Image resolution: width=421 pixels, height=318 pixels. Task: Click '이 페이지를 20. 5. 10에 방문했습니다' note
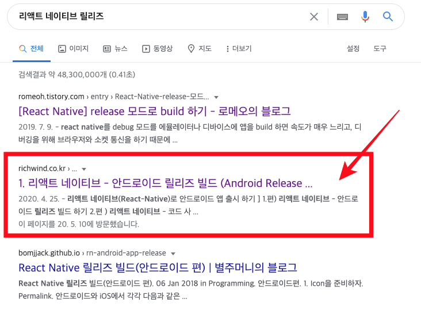click(x=79, y=224)
